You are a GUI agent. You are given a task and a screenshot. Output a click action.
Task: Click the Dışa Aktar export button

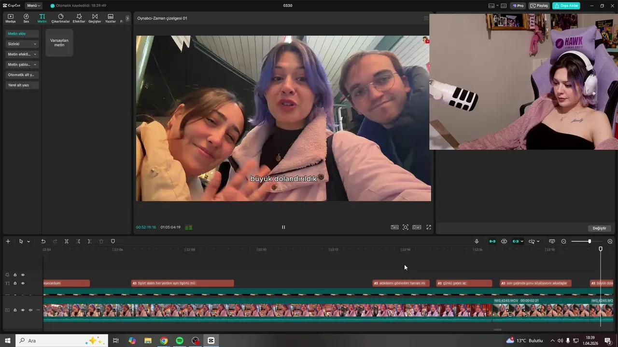[566, 6]
